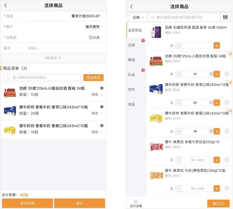Screen dimensions: 233x209
Task: Clear quantity 10 for product 2005
Action: [211, 74]
